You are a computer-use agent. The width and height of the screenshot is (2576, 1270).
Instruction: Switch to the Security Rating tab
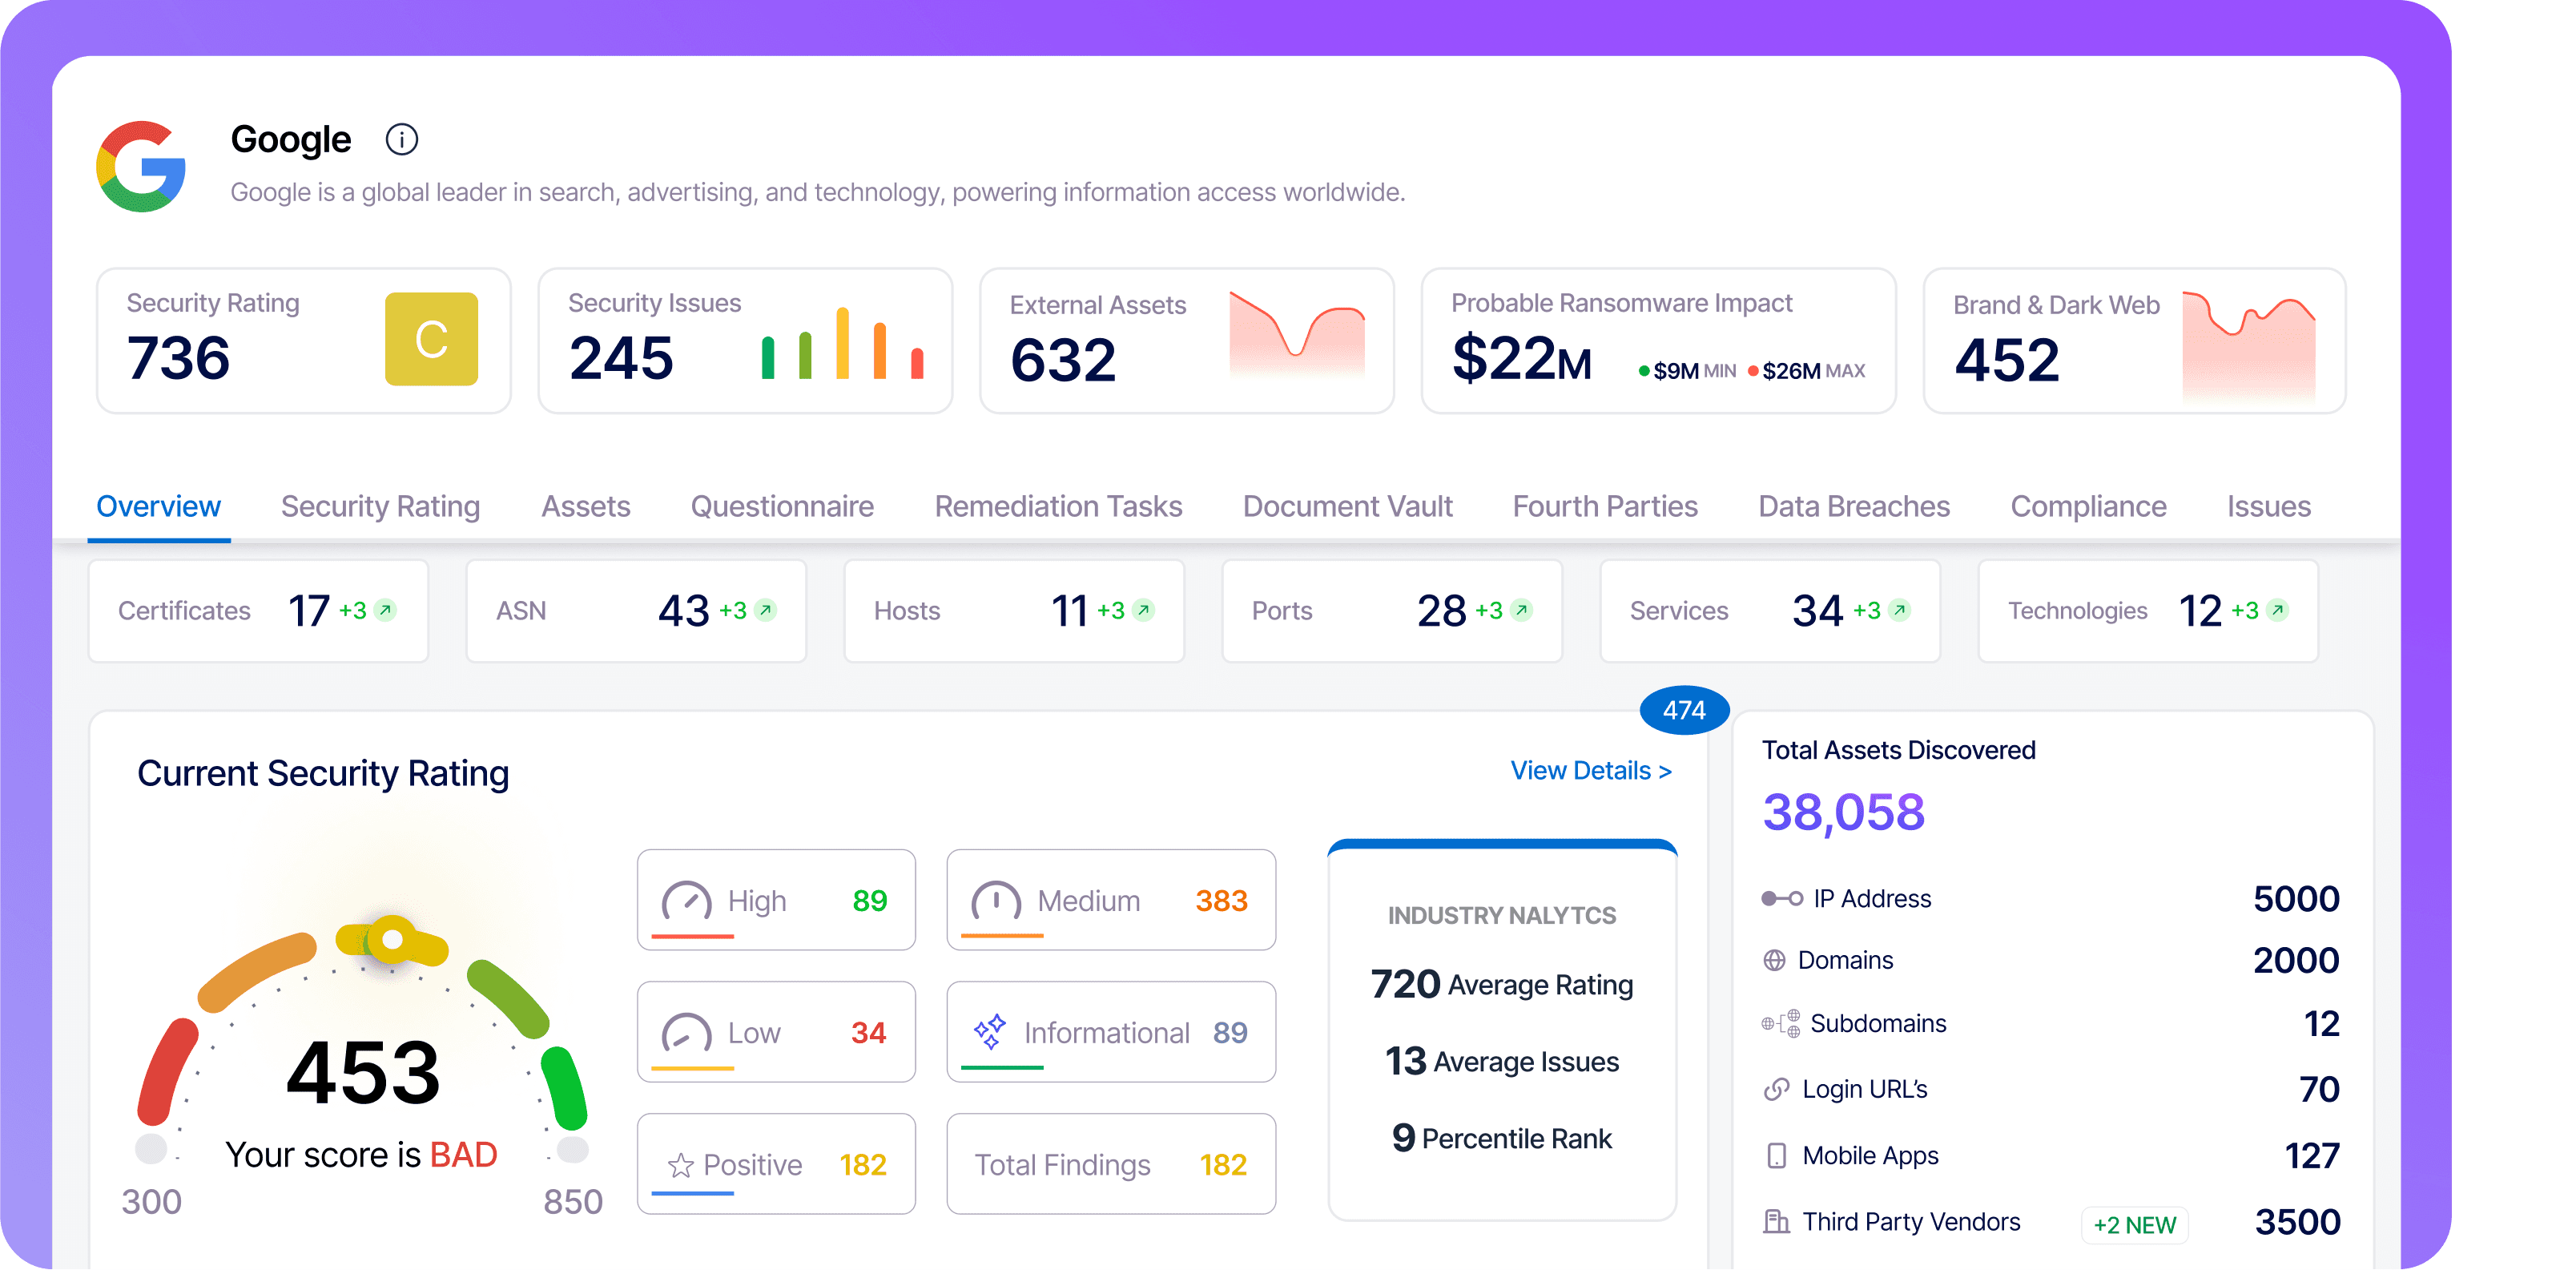380,506
